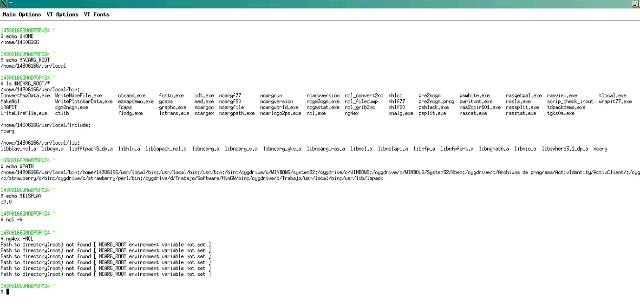Minimize the xterm window
Viewport: 640px width, 306px height.
(x=635, y=4)
